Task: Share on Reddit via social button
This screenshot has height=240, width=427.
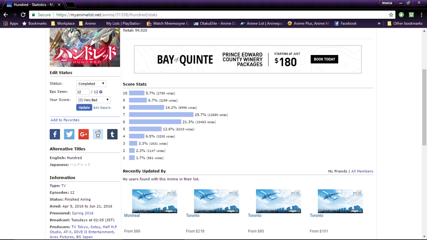Action: click(x=98, y=134)
